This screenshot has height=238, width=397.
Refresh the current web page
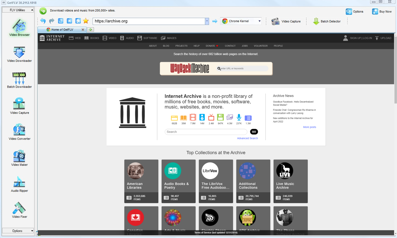(x=61, y=21)
